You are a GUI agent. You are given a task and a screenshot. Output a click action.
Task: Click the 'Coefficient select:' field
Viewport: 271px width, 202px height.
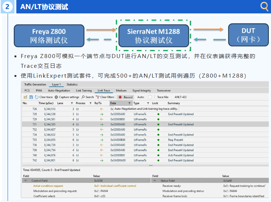pos(44,196)
